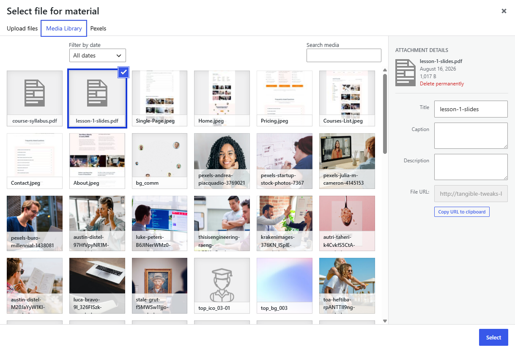Open the All dates filter dropdown
515x350 pixels.
pyautogui.click(x=98, y=55)
